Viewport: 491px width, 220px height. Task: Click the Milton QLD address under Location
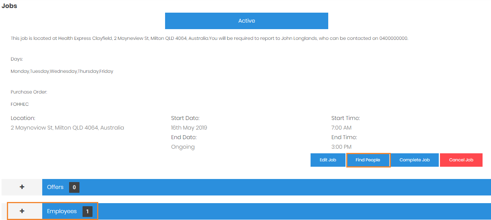pos(67,128)
